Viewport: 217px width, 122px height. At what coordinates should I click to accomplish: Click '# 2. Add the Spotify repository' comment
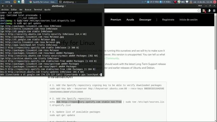click(70, 99)
